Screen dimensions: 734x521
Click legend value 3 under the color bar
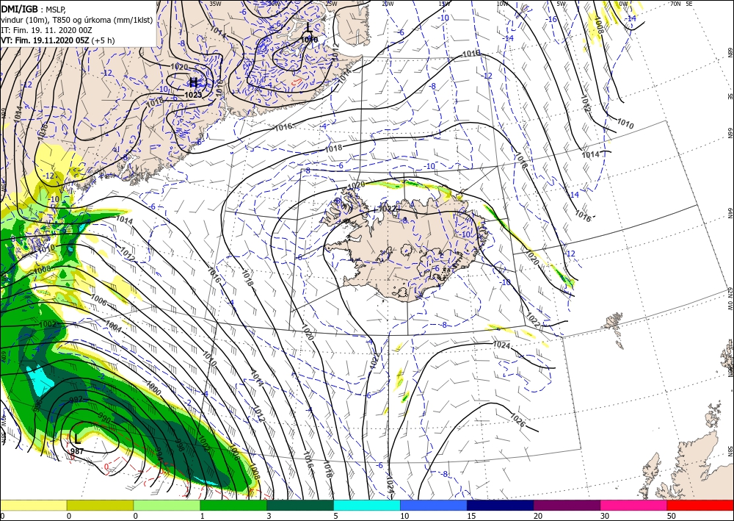pos(269,516)
